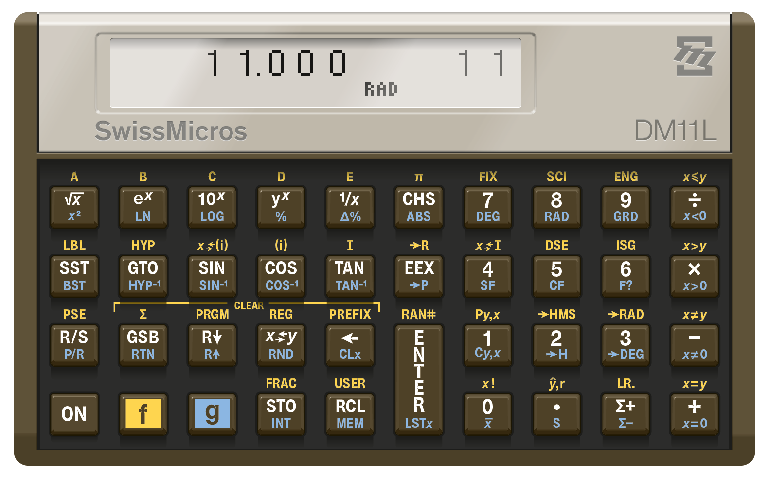
Task: Click the roll down R↓ key
Action: point(212,345)
